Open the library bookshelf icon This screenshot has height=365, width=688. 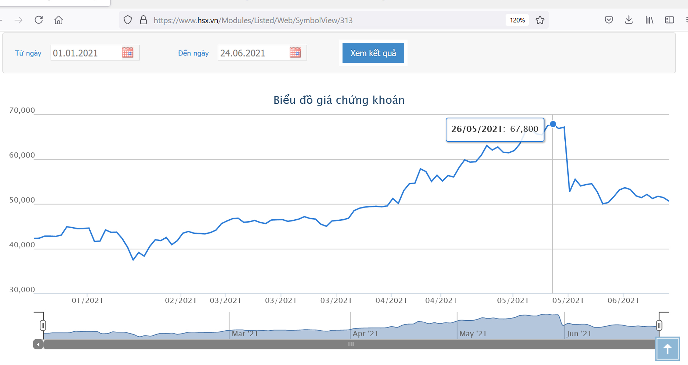[x=649, y=20]
